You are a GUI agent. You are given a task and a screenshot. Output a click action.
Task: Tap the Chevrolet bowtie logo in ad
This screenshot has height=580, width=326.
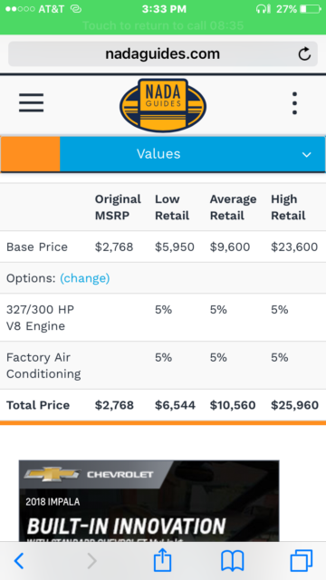coord(52,474)
